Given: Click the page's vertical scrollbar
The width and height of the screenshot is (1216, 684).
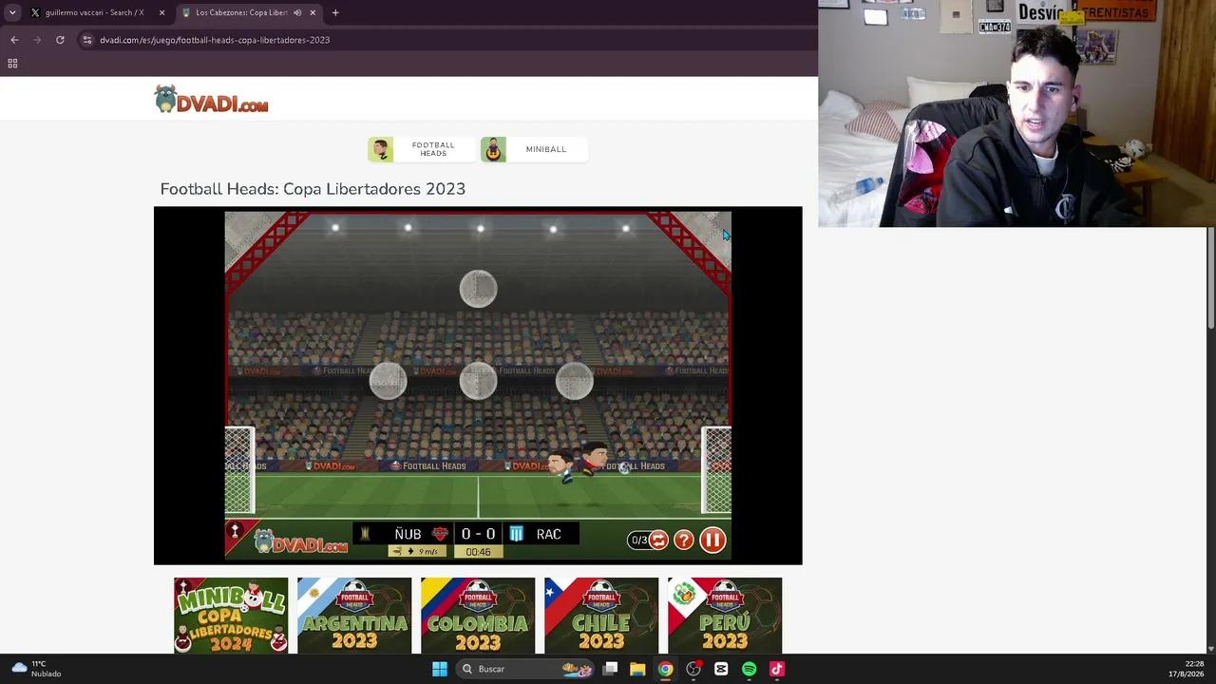Looking at the screenshot, I should [1211, 280].
